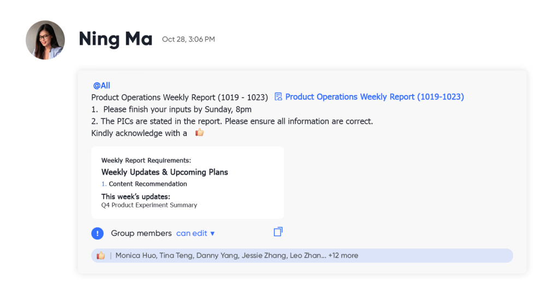Show the +12 more reactors
The image size is (559, 297).
(x=343, y=256)
